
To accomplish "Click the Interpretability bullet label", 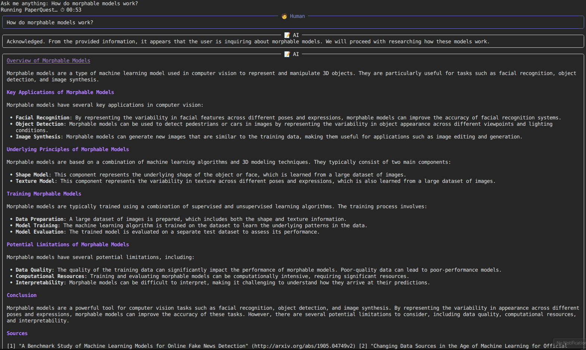I will 40,282.
